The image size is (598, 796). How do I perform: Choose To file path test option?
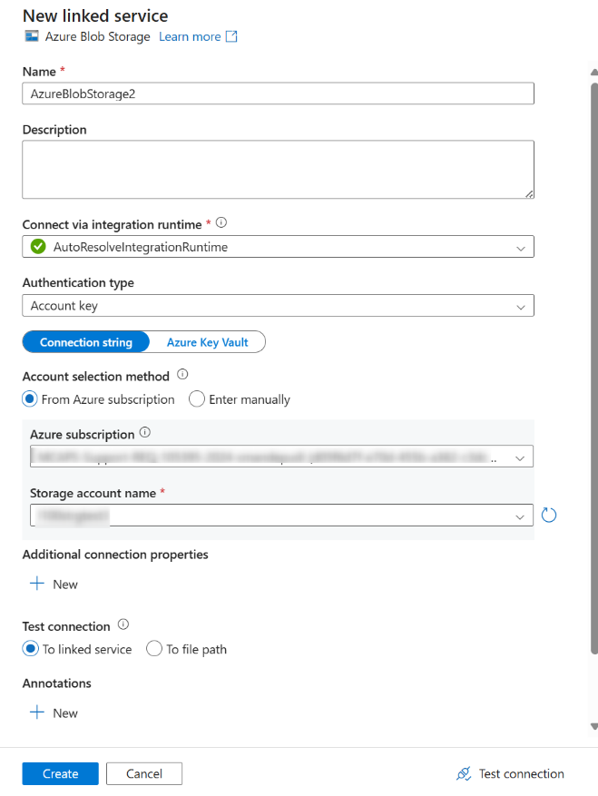[x=154, y=649]
